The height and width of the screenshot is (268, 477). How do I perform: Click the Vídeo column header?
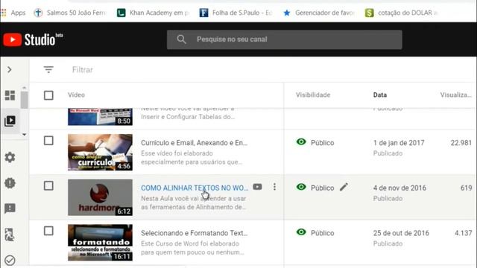[x=76, y=95]
